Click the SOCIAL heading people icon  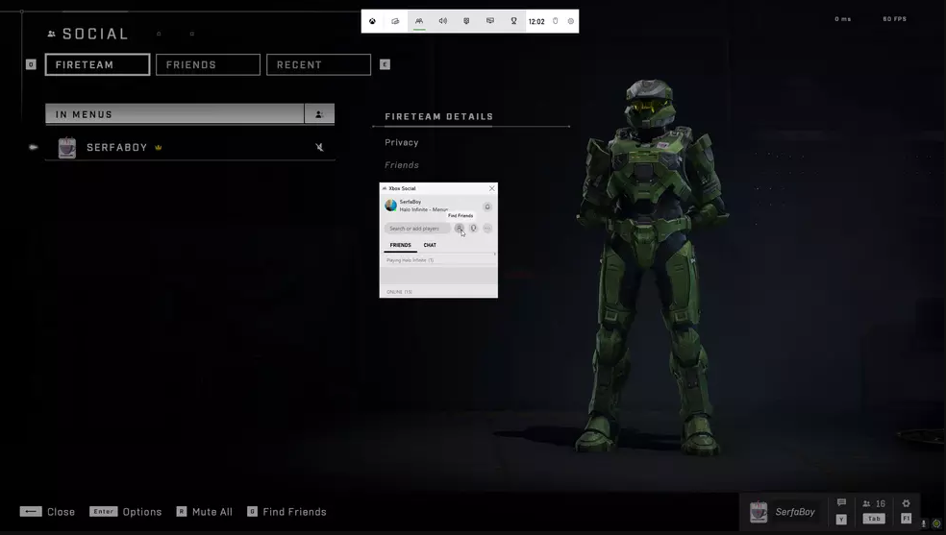point(52,35)
